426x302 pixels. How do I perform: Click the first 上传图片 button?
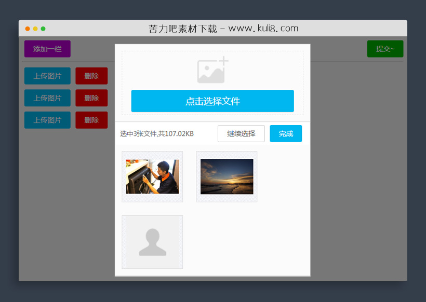pos(47,76)
